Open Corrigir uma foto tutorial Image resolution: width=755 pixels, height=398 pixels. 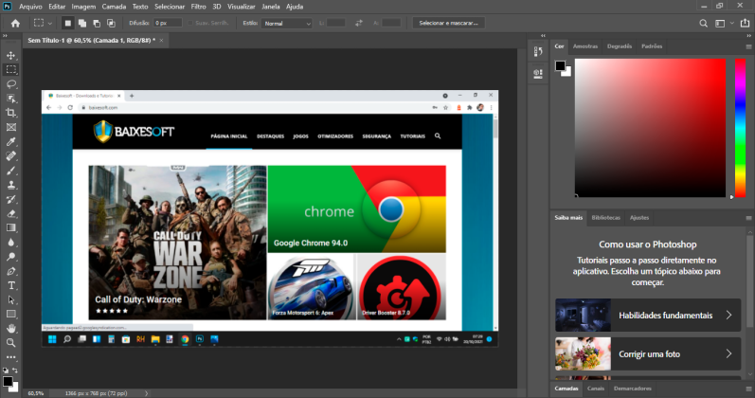[x=648, y=354]
